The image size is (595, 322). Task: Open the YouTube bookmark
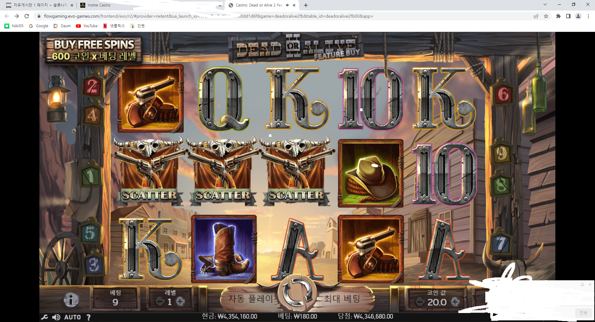(x=87, y=26)
